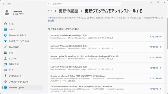
Task: Click the ゲーム controller icon
Action: 5,70
